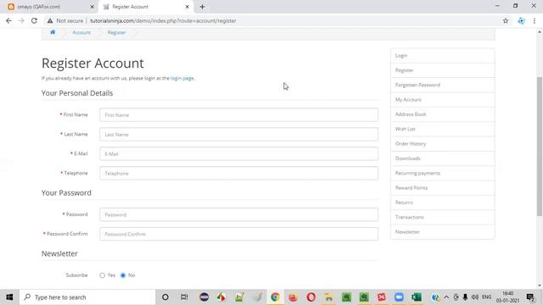The width and height of the screenshot is (543, 305).
Task: Open the notification center icon
Action: [530, 297]
